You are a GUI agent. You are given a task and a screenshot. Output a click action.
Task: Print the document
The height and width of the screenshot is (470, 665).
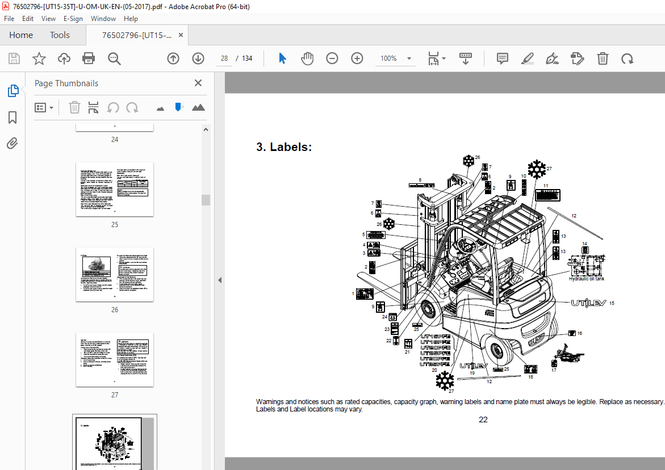tap(89, 58)
